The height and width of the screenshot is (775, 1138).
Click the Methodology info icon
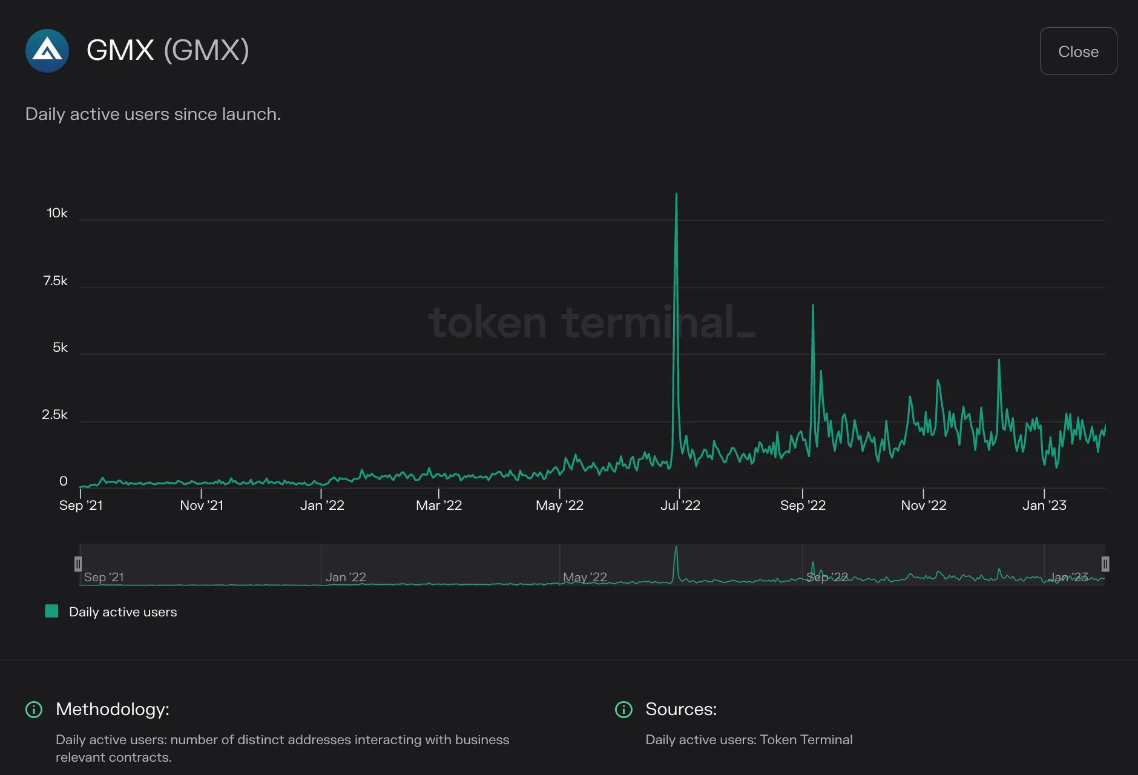[x=34, y=709]
